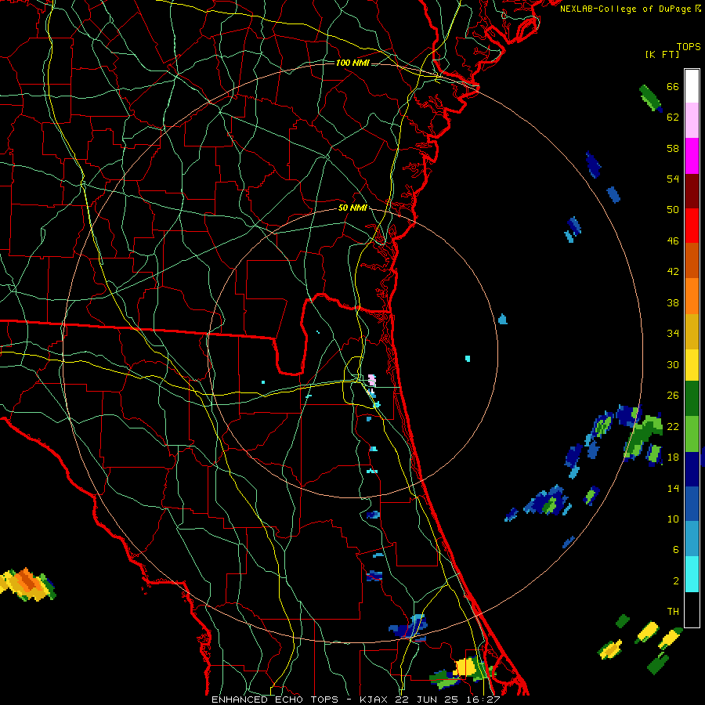Click the legend value 26
The height and width of the screenshot is (705, 705).
[673, 396]
